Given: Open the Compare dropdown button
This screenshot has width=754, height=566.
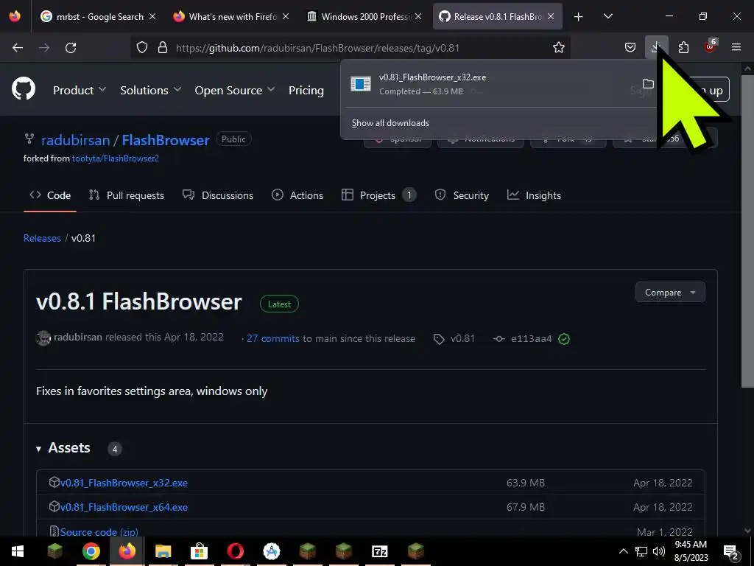Looking at the screenshot, I should coord(670,292).
